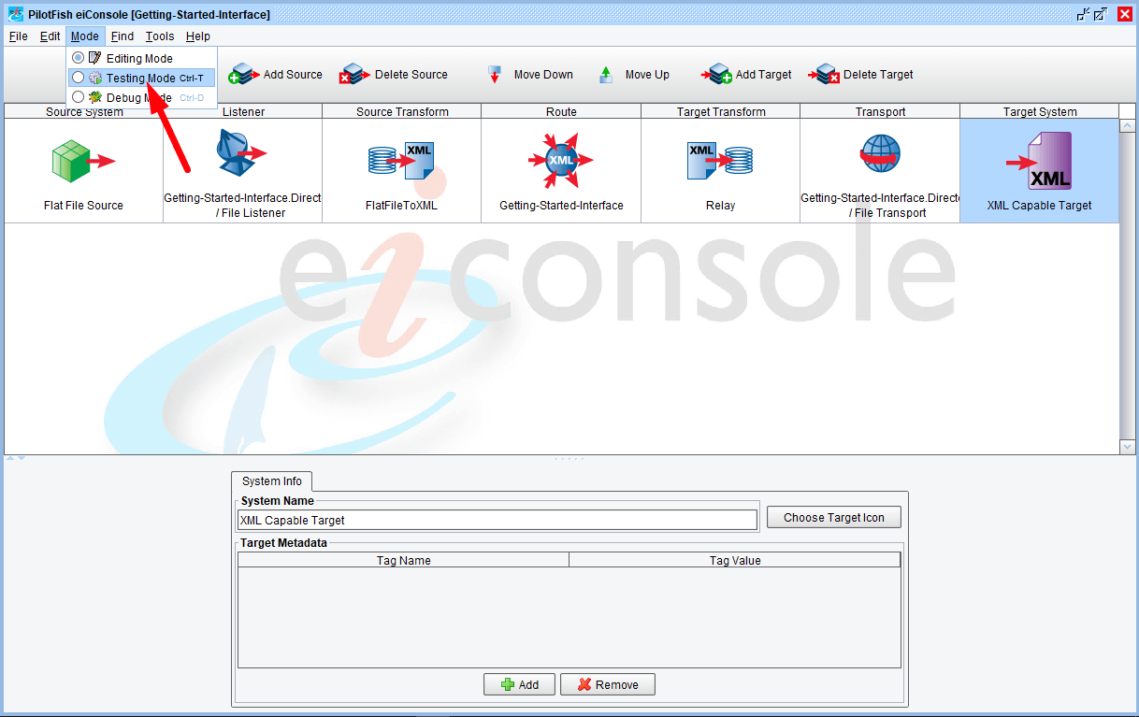The image size is (1139, 717).
Task: Add a target metadata tag
Action: coord(519,684)
